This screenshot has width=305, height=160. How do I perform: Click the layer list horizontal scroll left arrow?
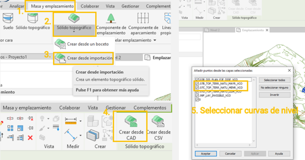coord(197,145)
